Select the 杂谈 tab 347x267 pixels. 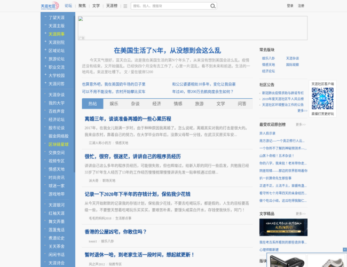135,104
